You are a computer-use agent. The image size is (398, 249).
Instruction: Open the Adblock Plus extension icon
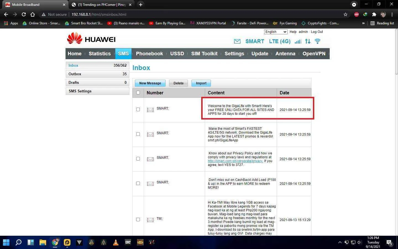click(x=357, y=14)
